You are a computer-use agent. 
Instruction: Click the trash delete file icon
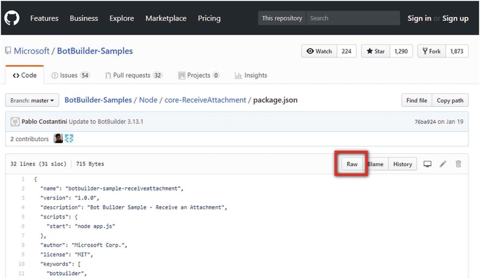click(x=458, y=164)
